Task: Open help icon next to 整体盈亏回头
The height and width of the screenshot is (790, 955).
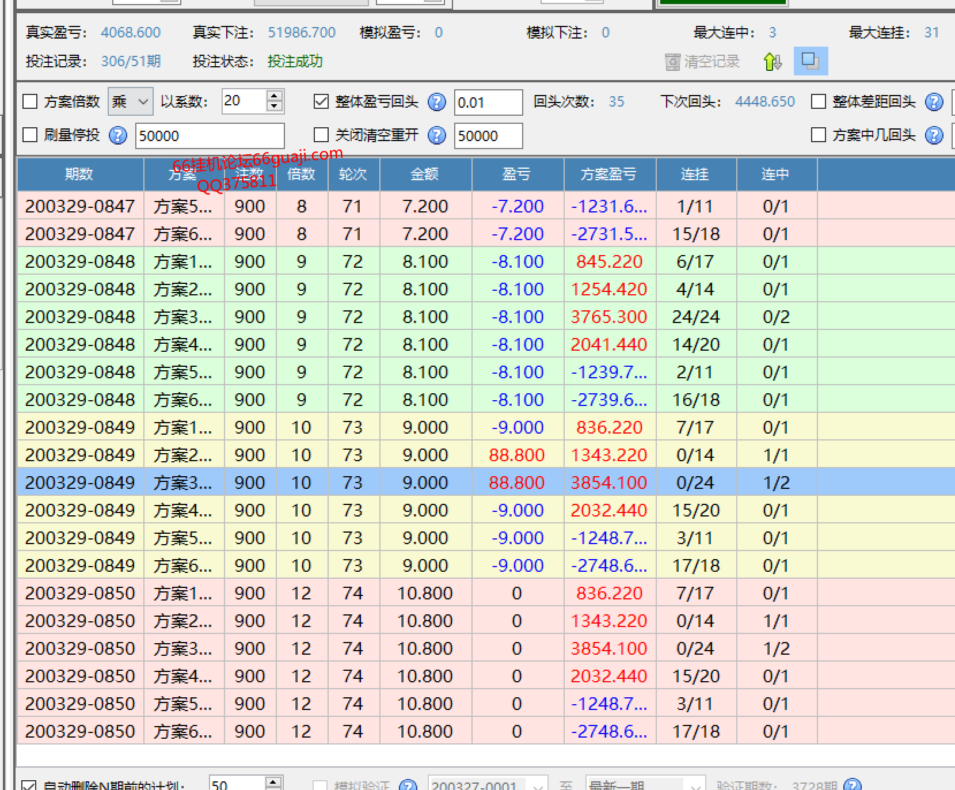Action: 437,102
